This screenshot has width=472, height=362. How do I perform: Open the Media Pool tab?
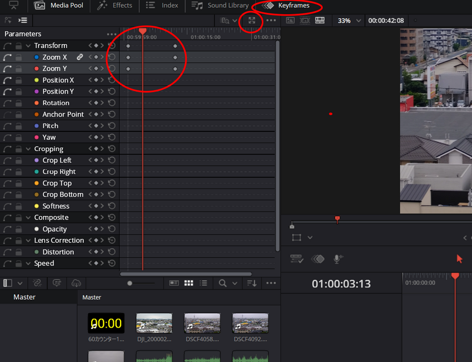point(59,6)
